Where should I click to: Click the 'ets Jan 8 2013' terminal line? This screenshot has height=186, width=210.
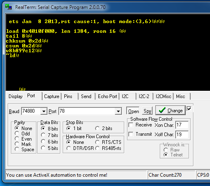coord(87,21)
